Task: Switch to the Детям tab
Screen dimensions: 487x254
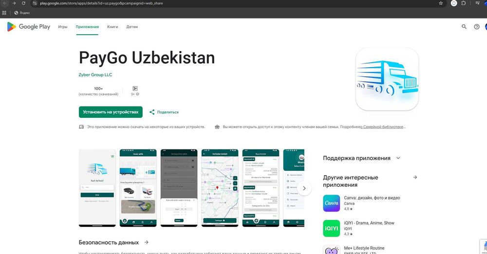Action: 132,27
